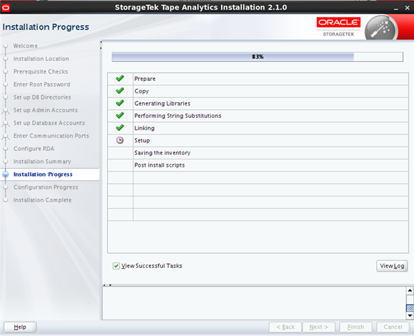Open the View Log button
The width and height of the screenshot is (414, 336).
tap(392, 266)
